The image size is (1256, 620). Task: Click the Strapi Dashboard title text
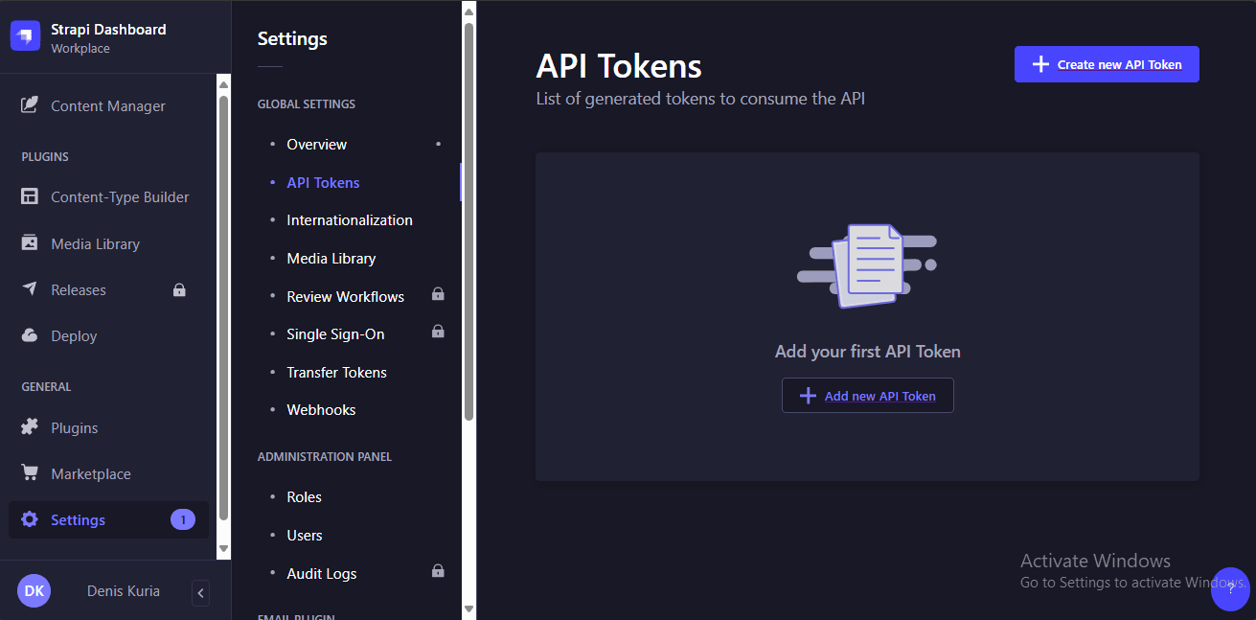click(108, 29)
